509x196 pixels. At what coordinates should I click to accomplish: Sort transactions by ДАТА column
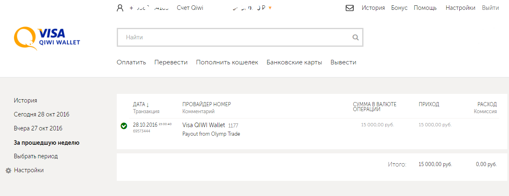click(141, 105)
